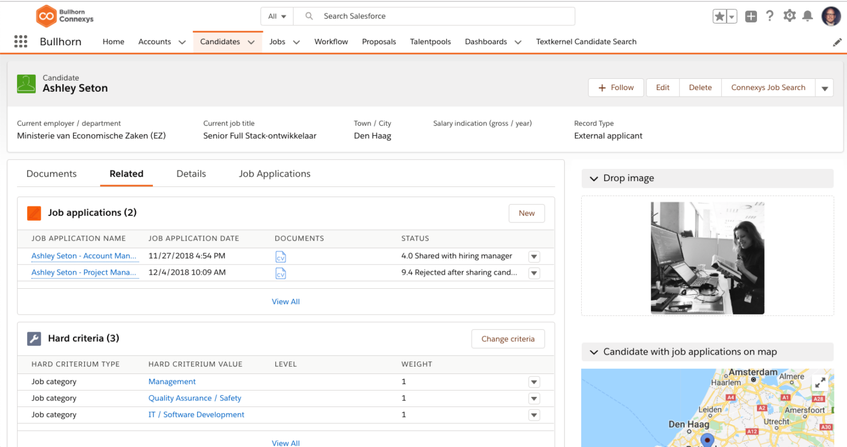Follow this candidate
847x447 pixels.
tap(616, 88)
